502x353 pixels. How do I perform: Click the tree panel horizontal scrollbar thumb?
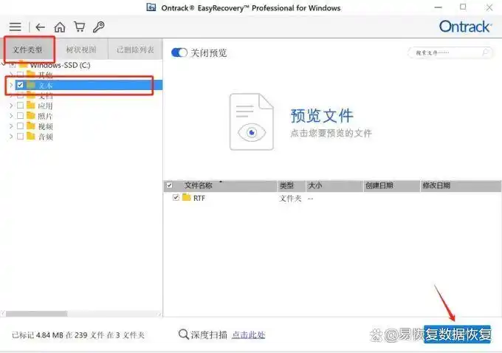(36, 314)
